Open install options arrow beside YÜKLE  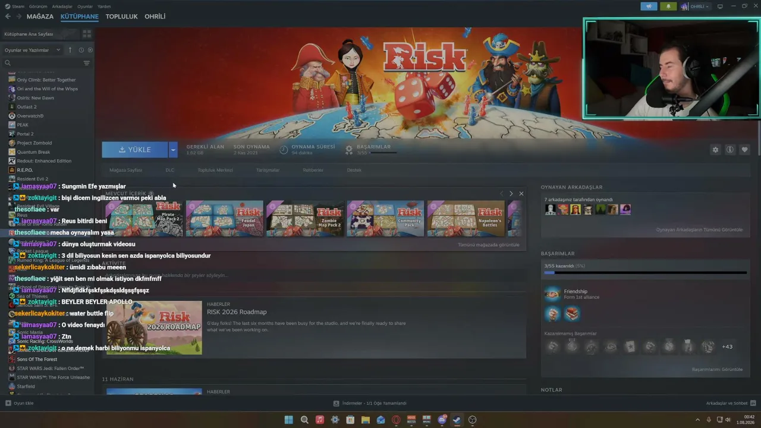coord(173,150)
